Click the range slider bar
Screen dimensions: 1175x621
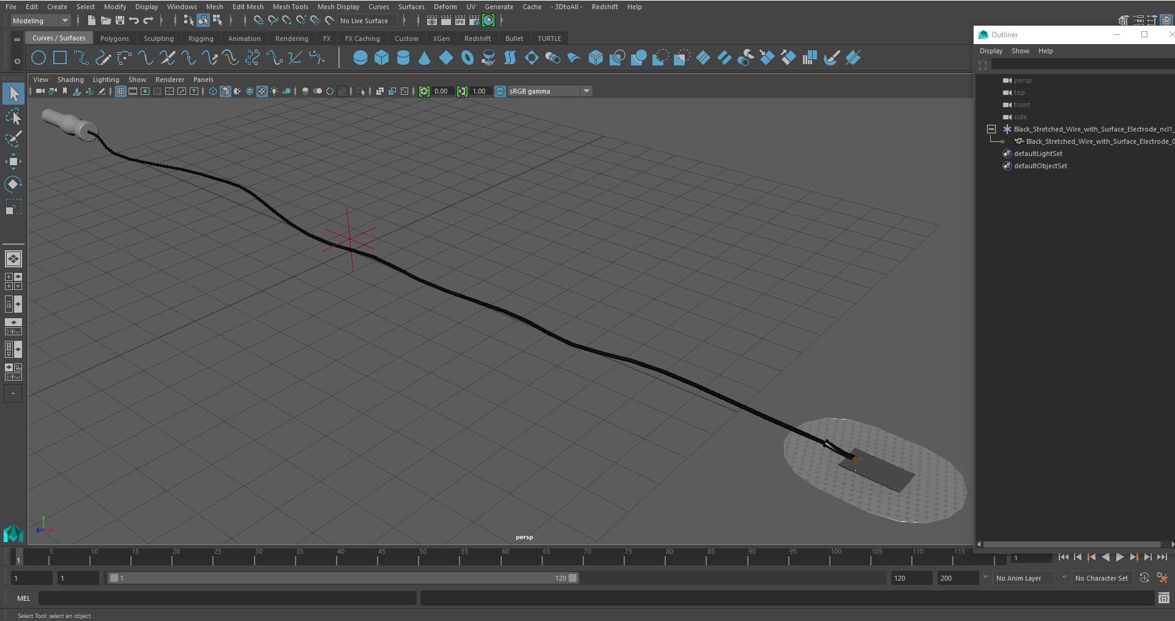[x=343, y=578]
